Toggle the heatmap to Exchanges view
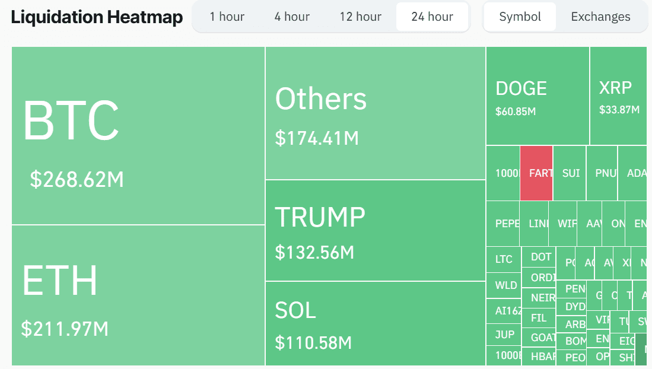 pos(600,17)
